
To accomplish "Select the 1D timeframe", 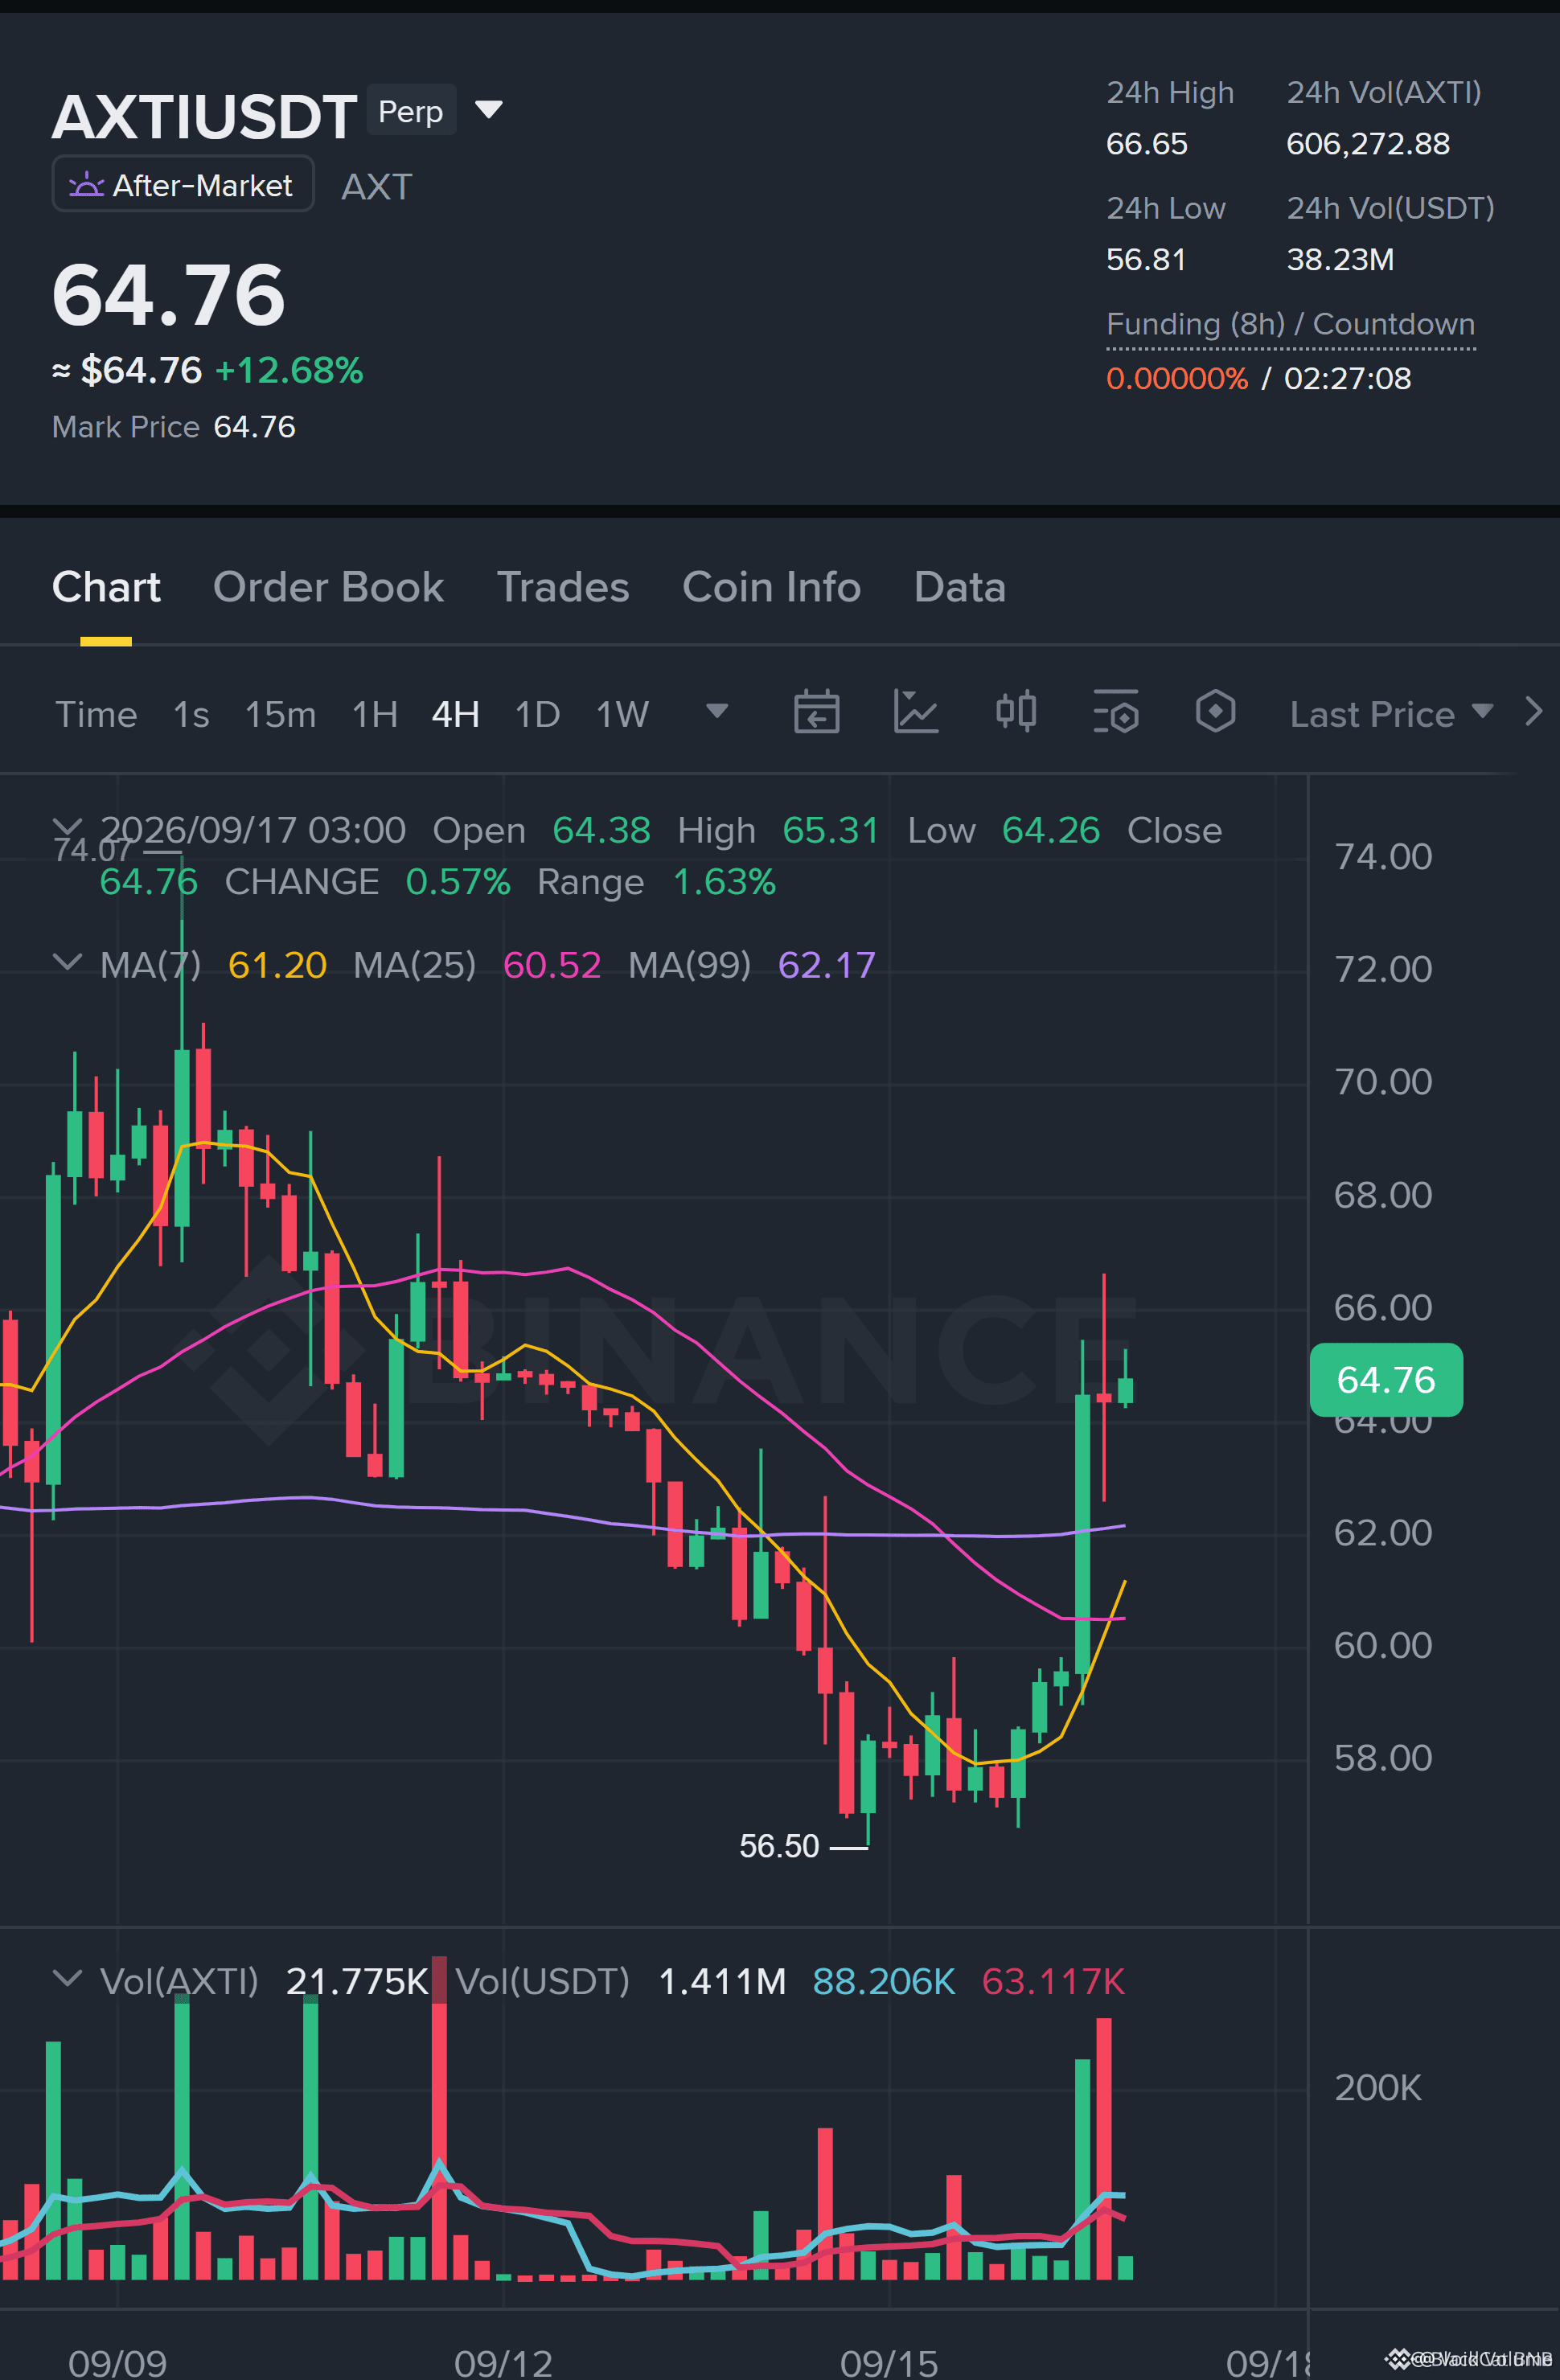I will tap(537, 715).
